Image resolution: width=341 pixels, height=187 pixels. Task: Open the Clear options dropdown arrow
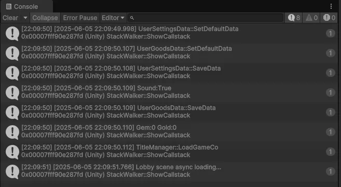25,18
